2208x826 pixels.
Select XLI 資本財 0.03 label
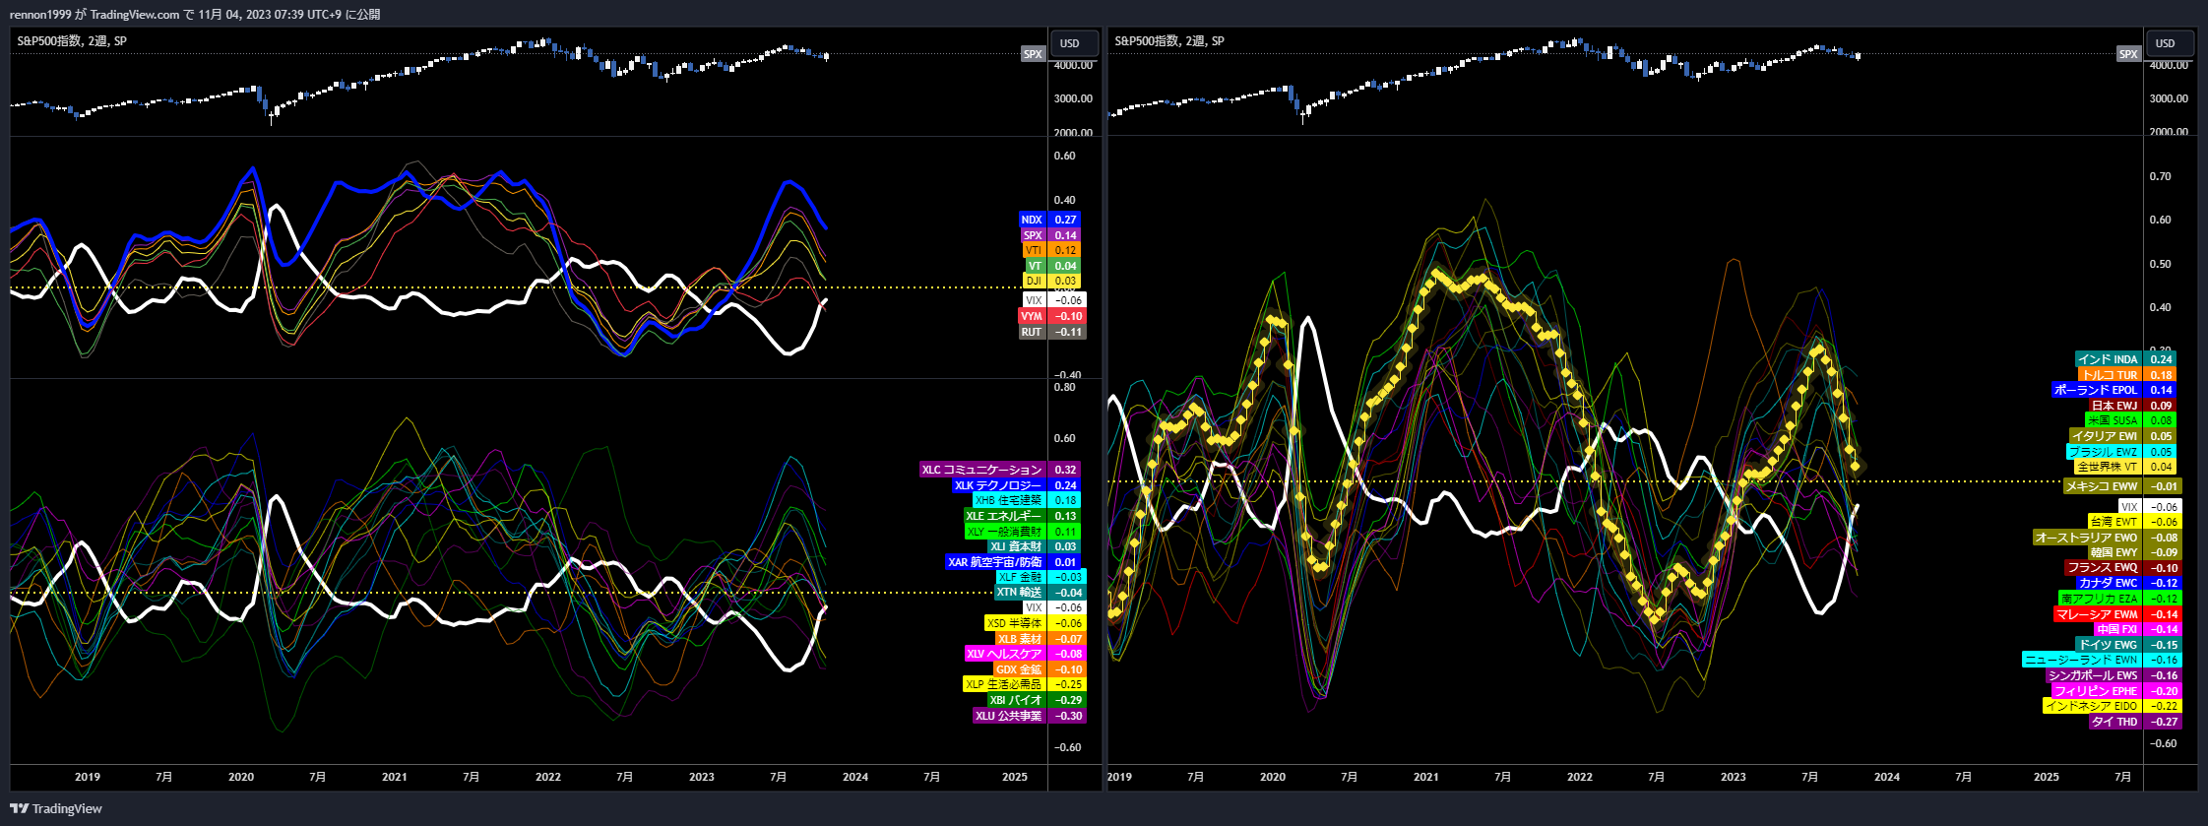tap(1034, 546)
